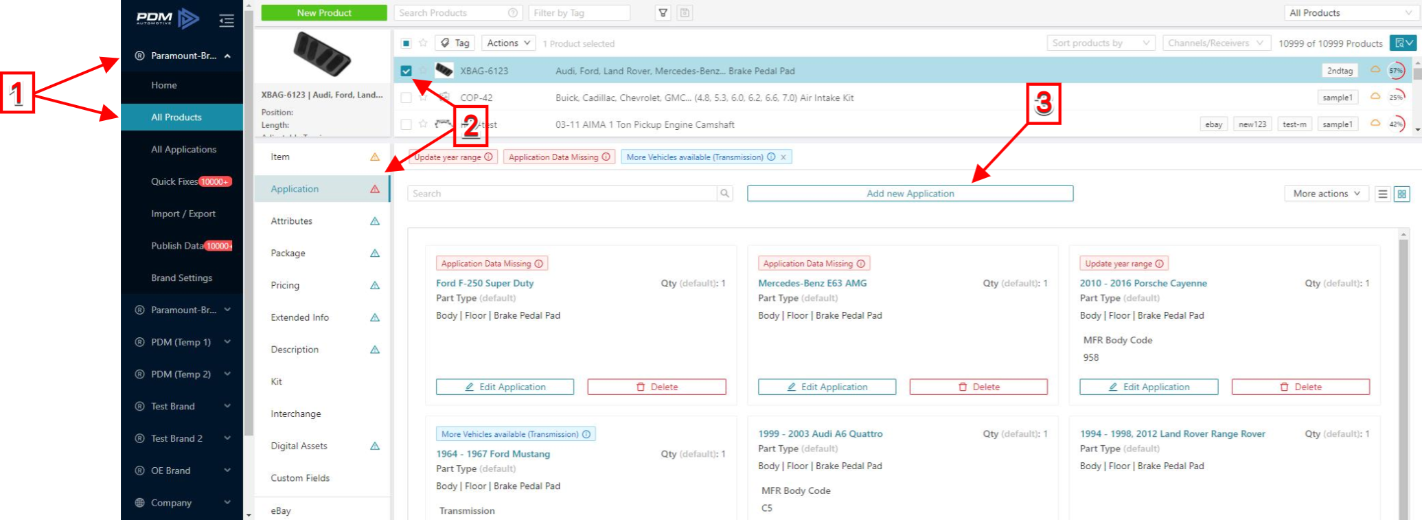Open the 42% completeness indicator on the third row
The image size is (1422, 520).
click(1396, 124)
